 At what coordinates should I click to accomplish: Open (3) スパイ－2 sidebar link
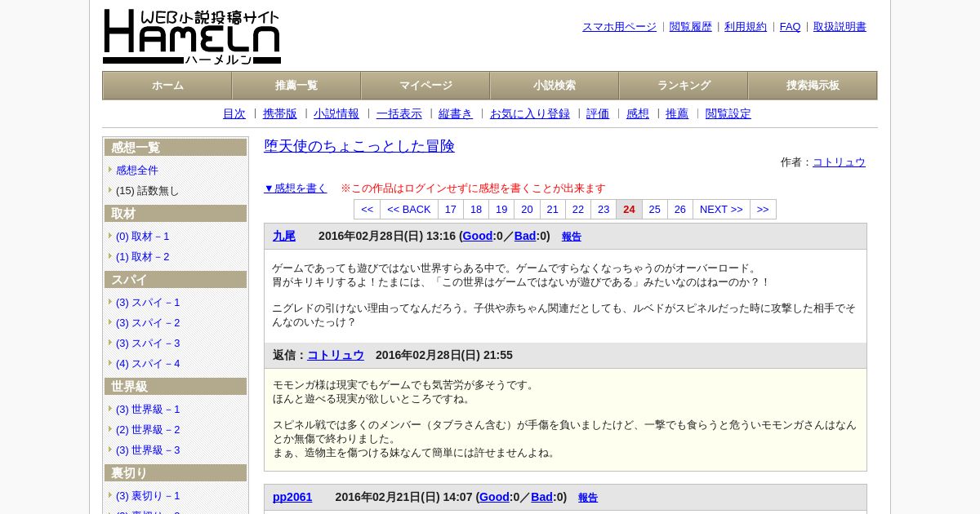point(148,323)
